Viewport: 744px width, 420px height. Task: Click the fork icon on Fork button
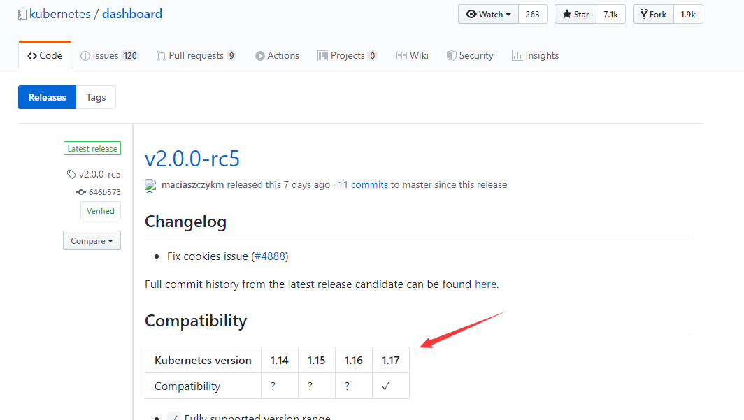(x=644, y=14)
